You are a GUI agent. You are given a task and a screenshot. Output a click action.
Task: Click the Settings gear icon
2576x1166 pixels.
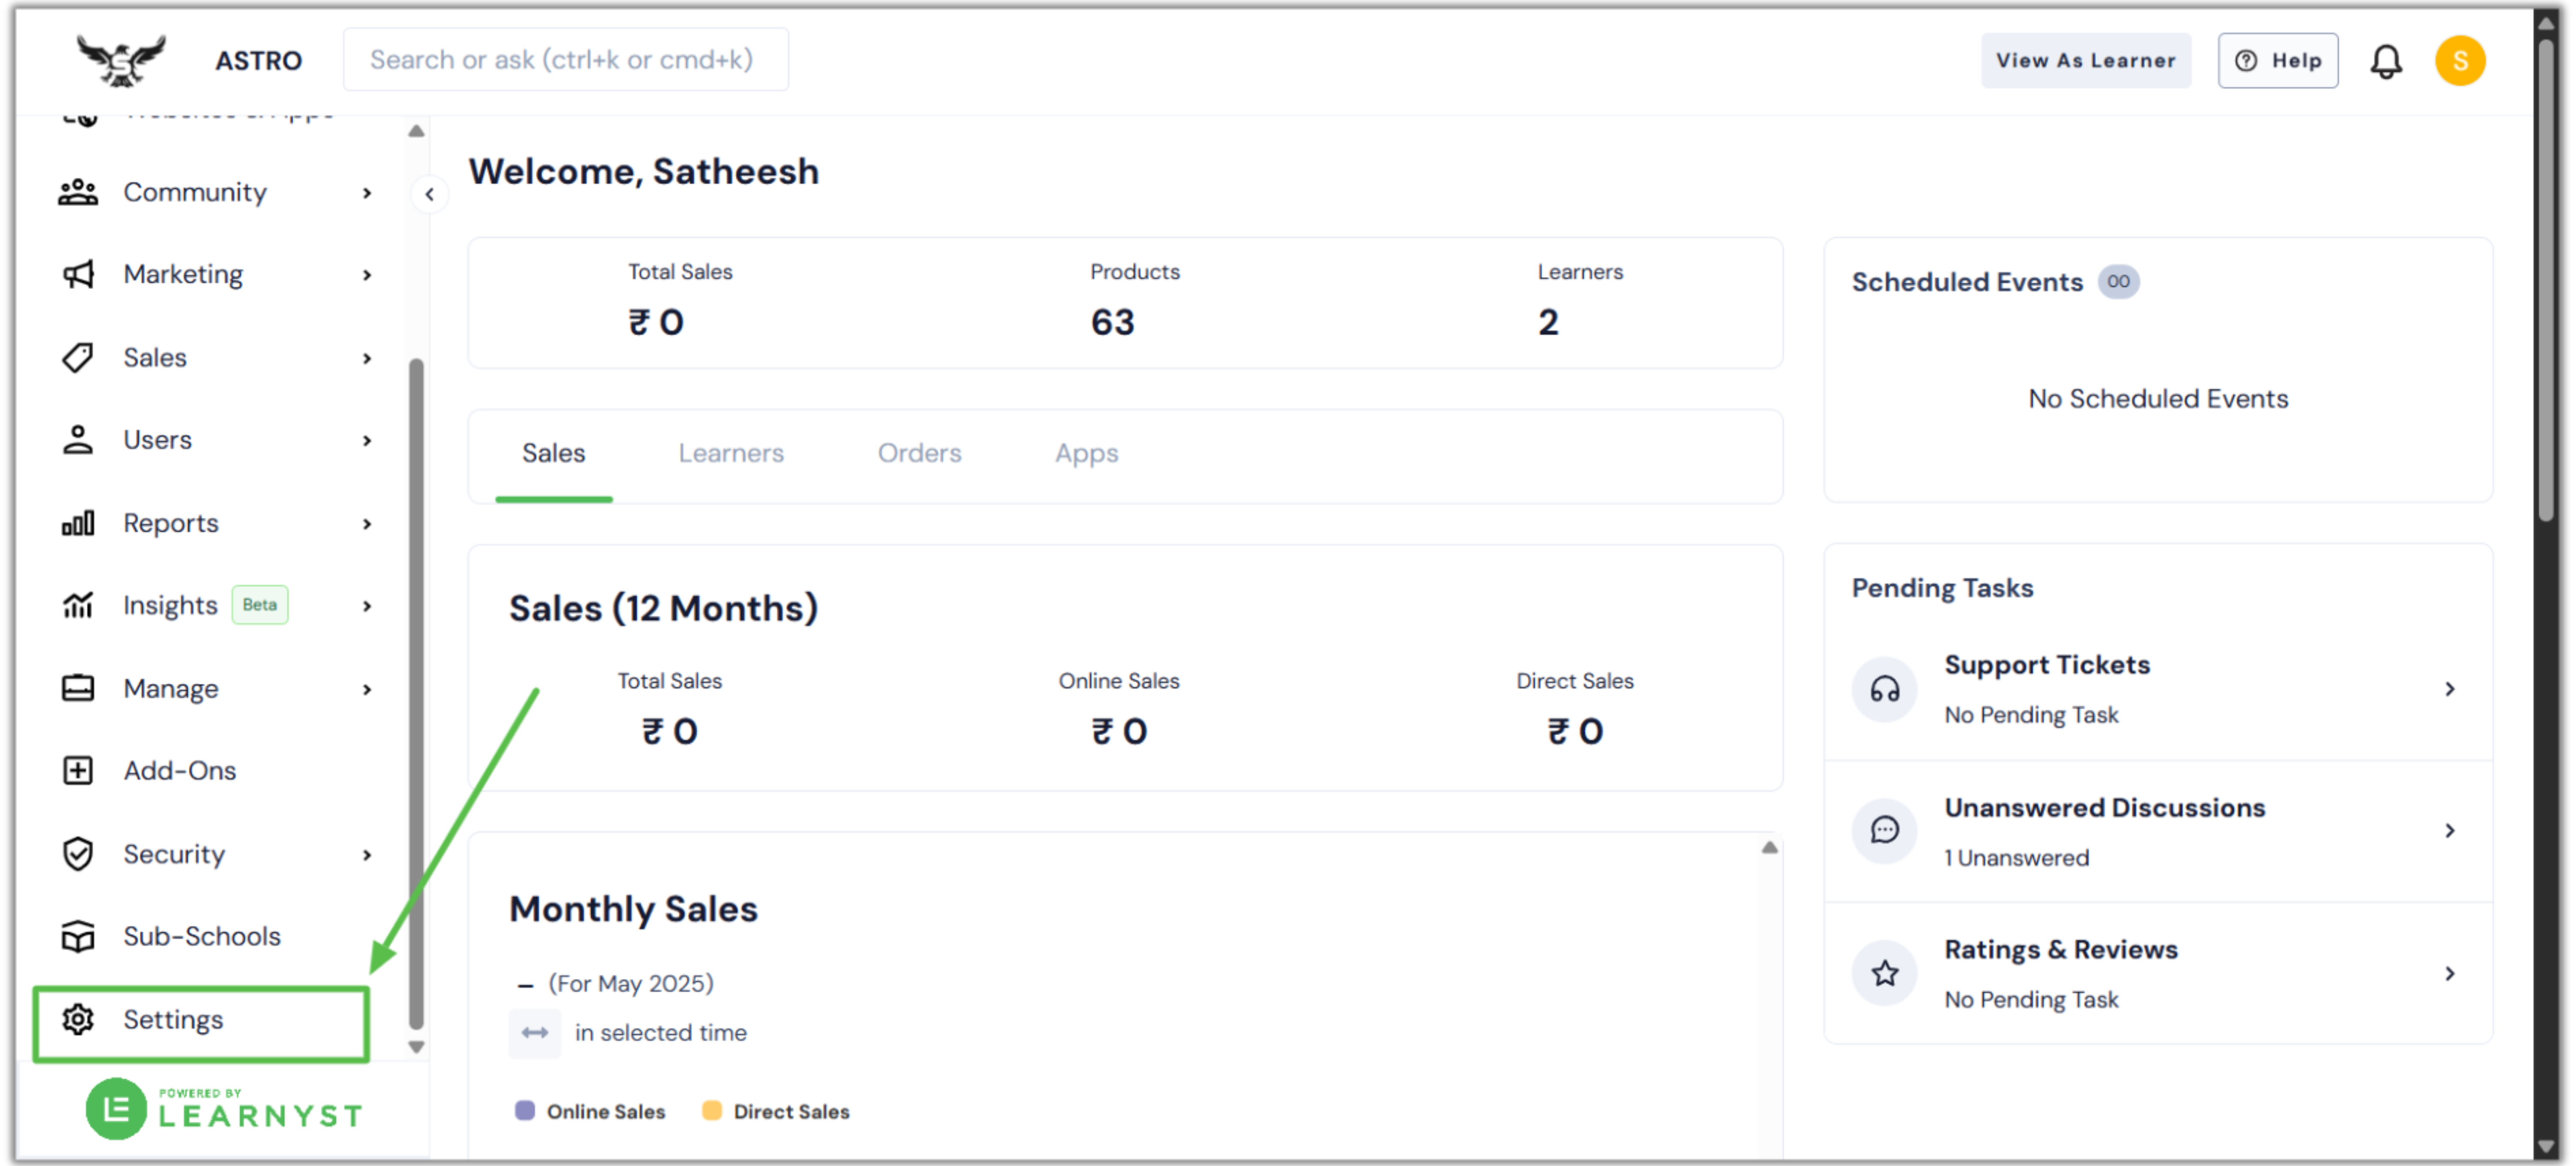pyautogui.click(x=78, y=1020)
